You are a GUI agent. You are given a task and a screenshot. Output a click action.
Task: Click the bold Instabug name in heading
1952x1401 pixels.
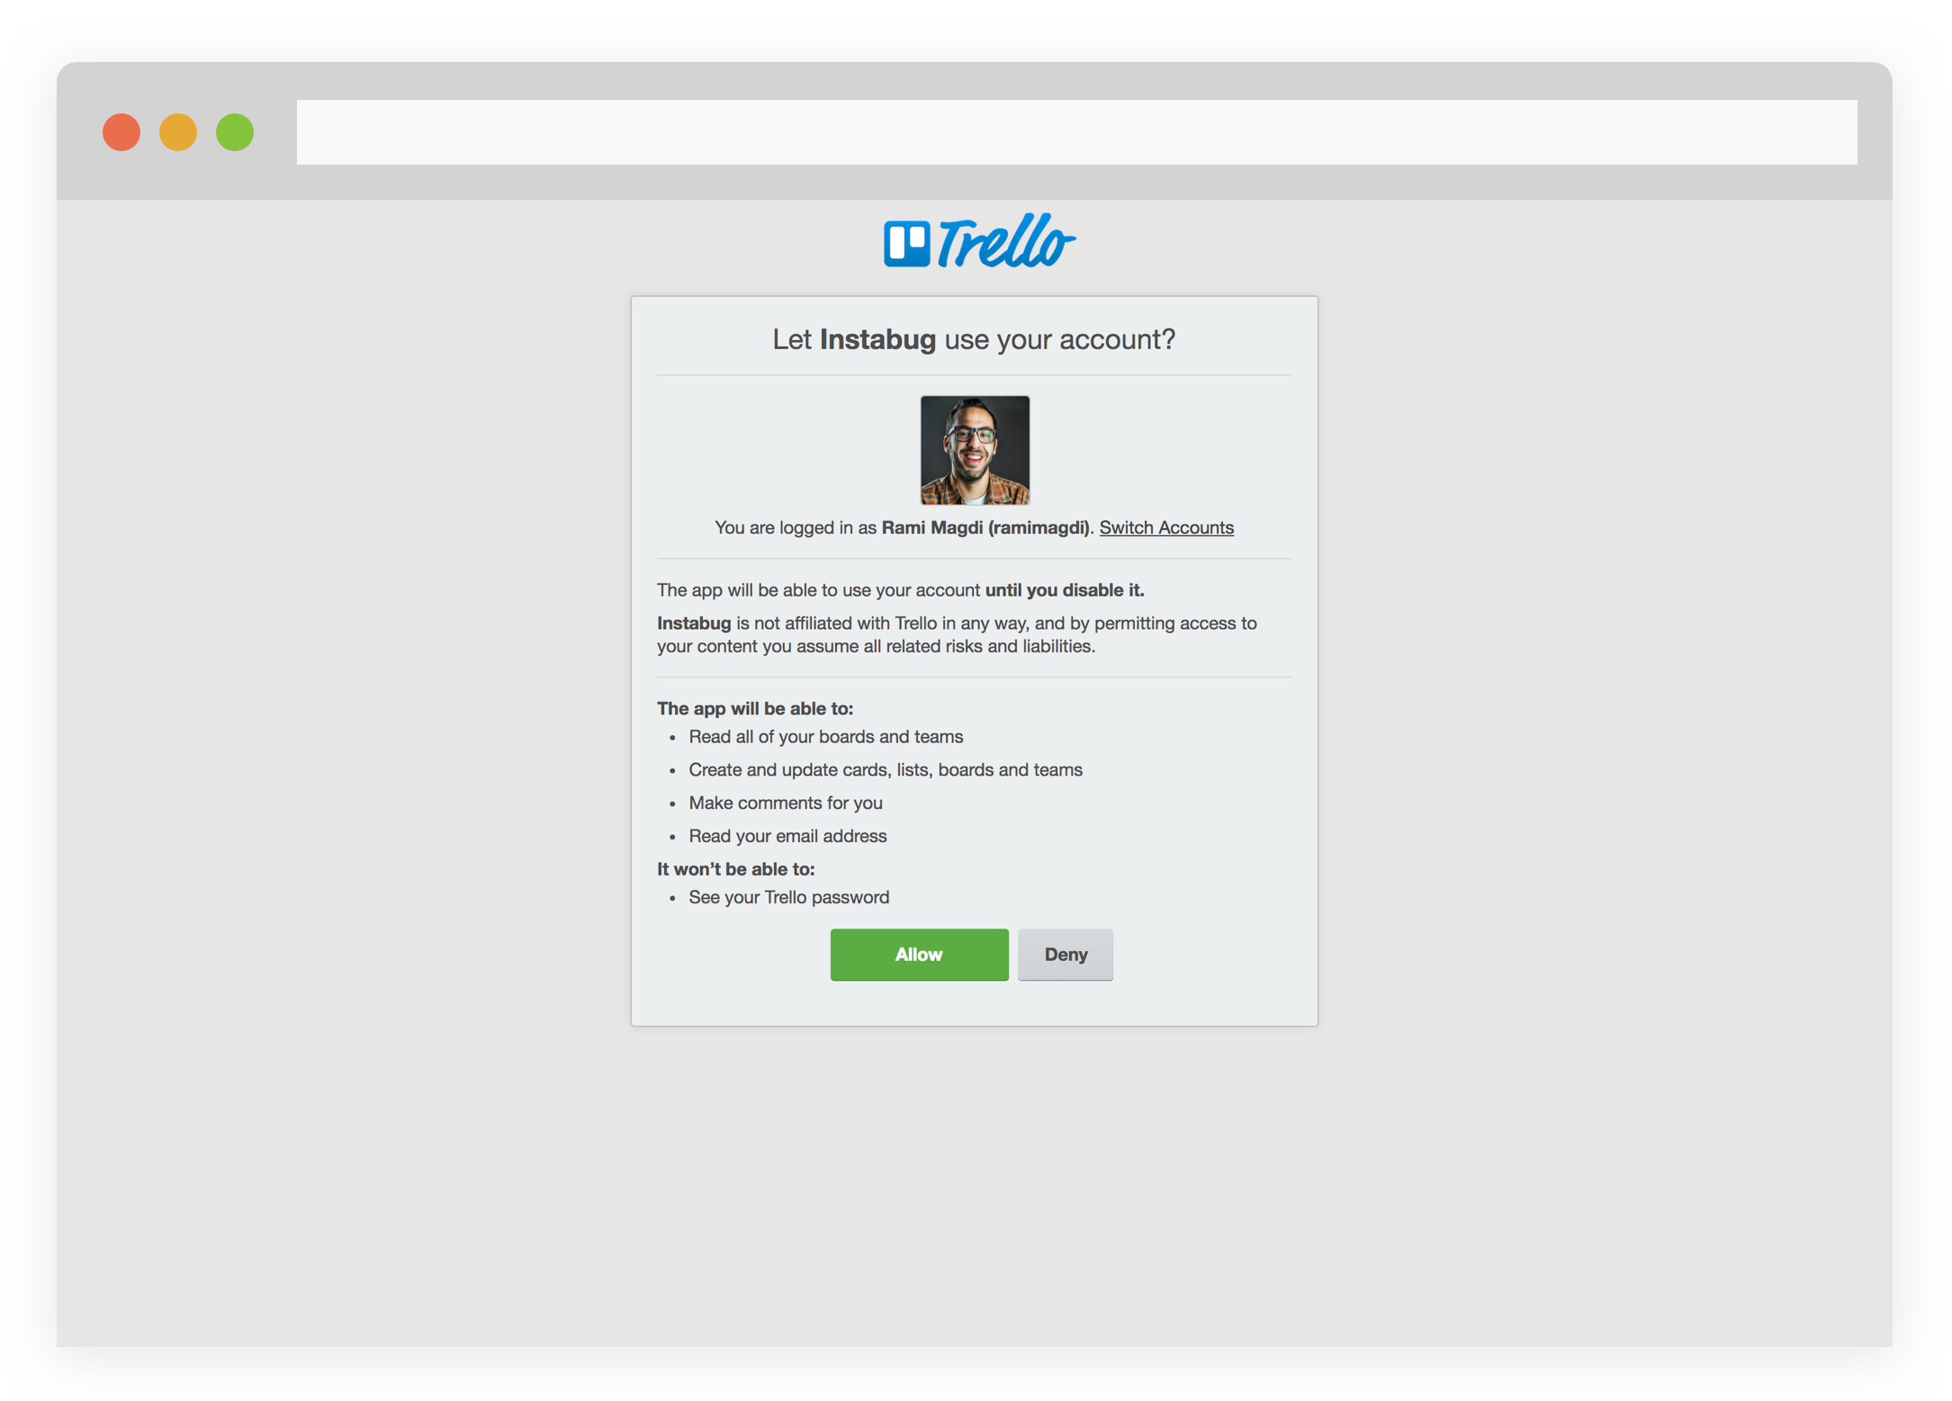(877, 339)
